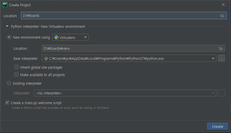Open the Base interpreter dropdown
Screen dimensions: 231x133
coord(129,58)
